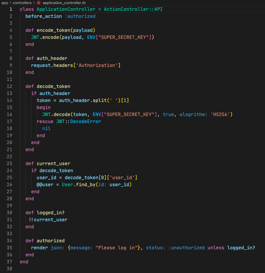Click 'JWT.decode' call on line 16
The height and width of the screenshot is (273, 265).
click(x=56, y=114)
